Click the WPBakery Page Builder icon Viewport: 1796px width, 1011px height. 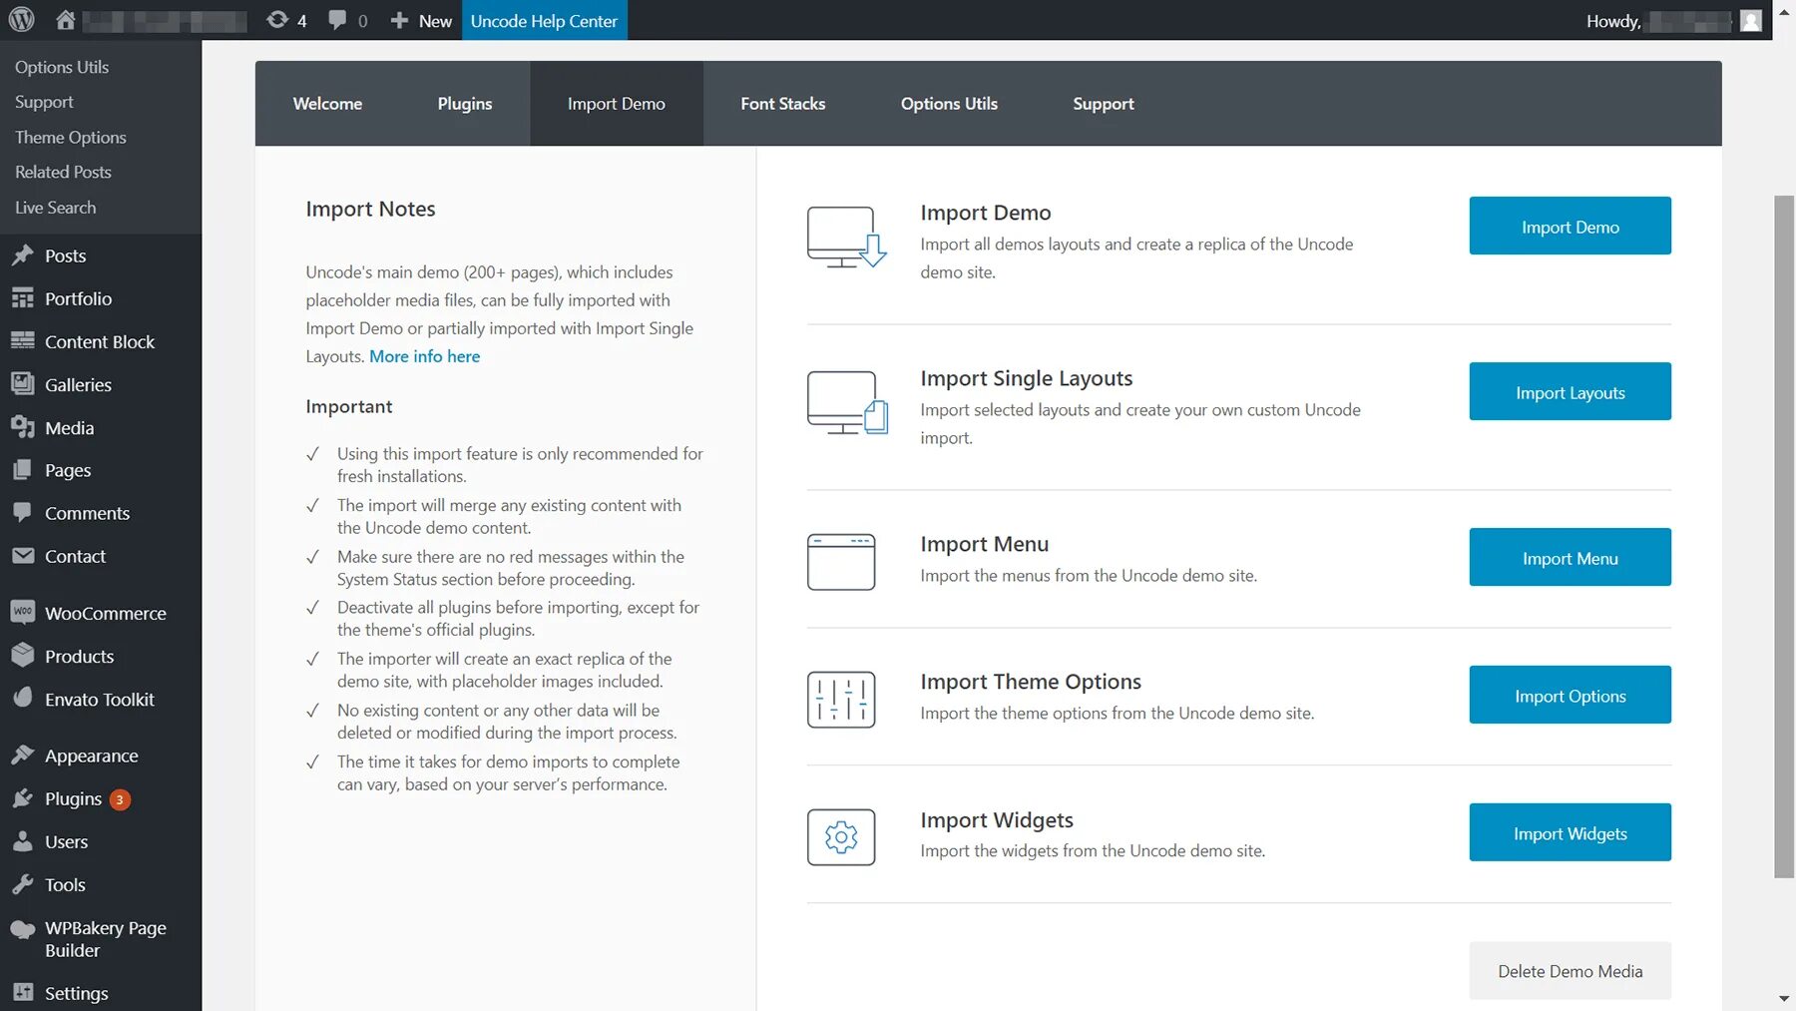(x=23, y=929)
